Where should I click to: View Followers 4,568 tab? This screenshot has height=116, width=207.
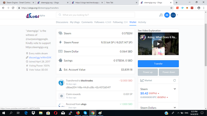103,22
